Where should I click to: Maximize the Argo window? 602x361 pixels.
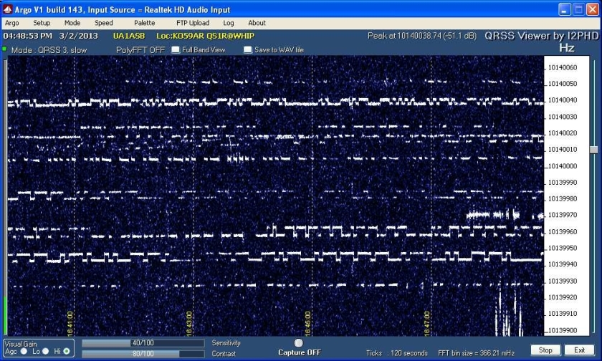579,9
